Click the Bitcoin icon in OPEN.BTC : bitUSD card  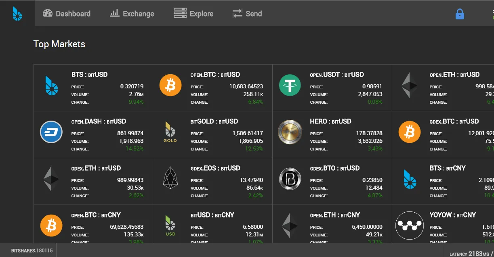click(x=170, y=86)
